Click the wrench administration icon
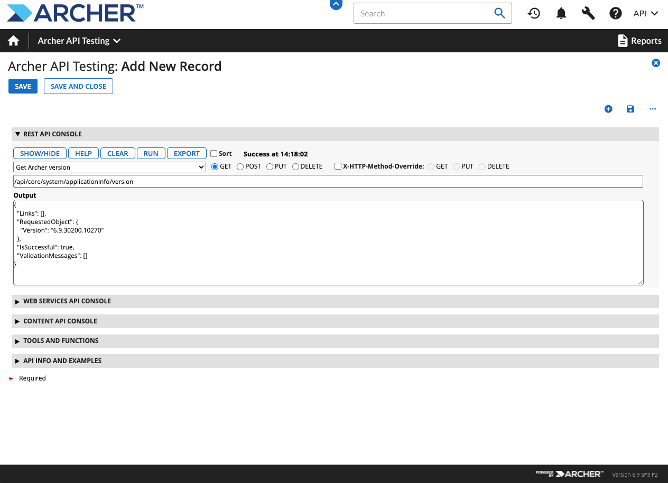This screenshot has height=483, width=668. [x=588, y=13]
